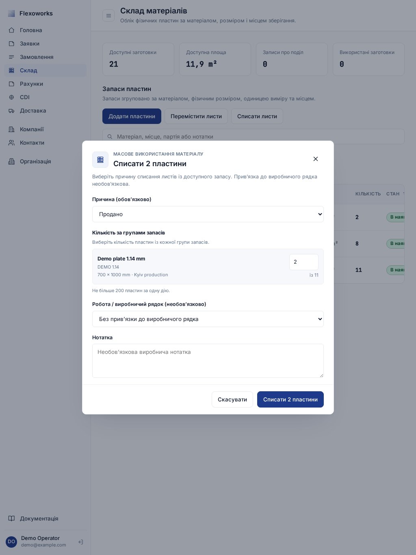The image size is (416, 555).
Task: Click the quantity value 8 in the table
Action: (x=357, y=243)
